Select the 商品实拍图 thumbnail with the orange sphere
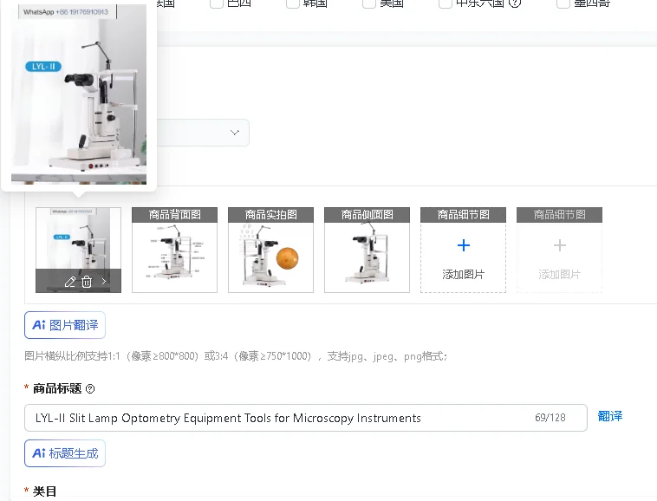657x501 pixels. [270, 250]
